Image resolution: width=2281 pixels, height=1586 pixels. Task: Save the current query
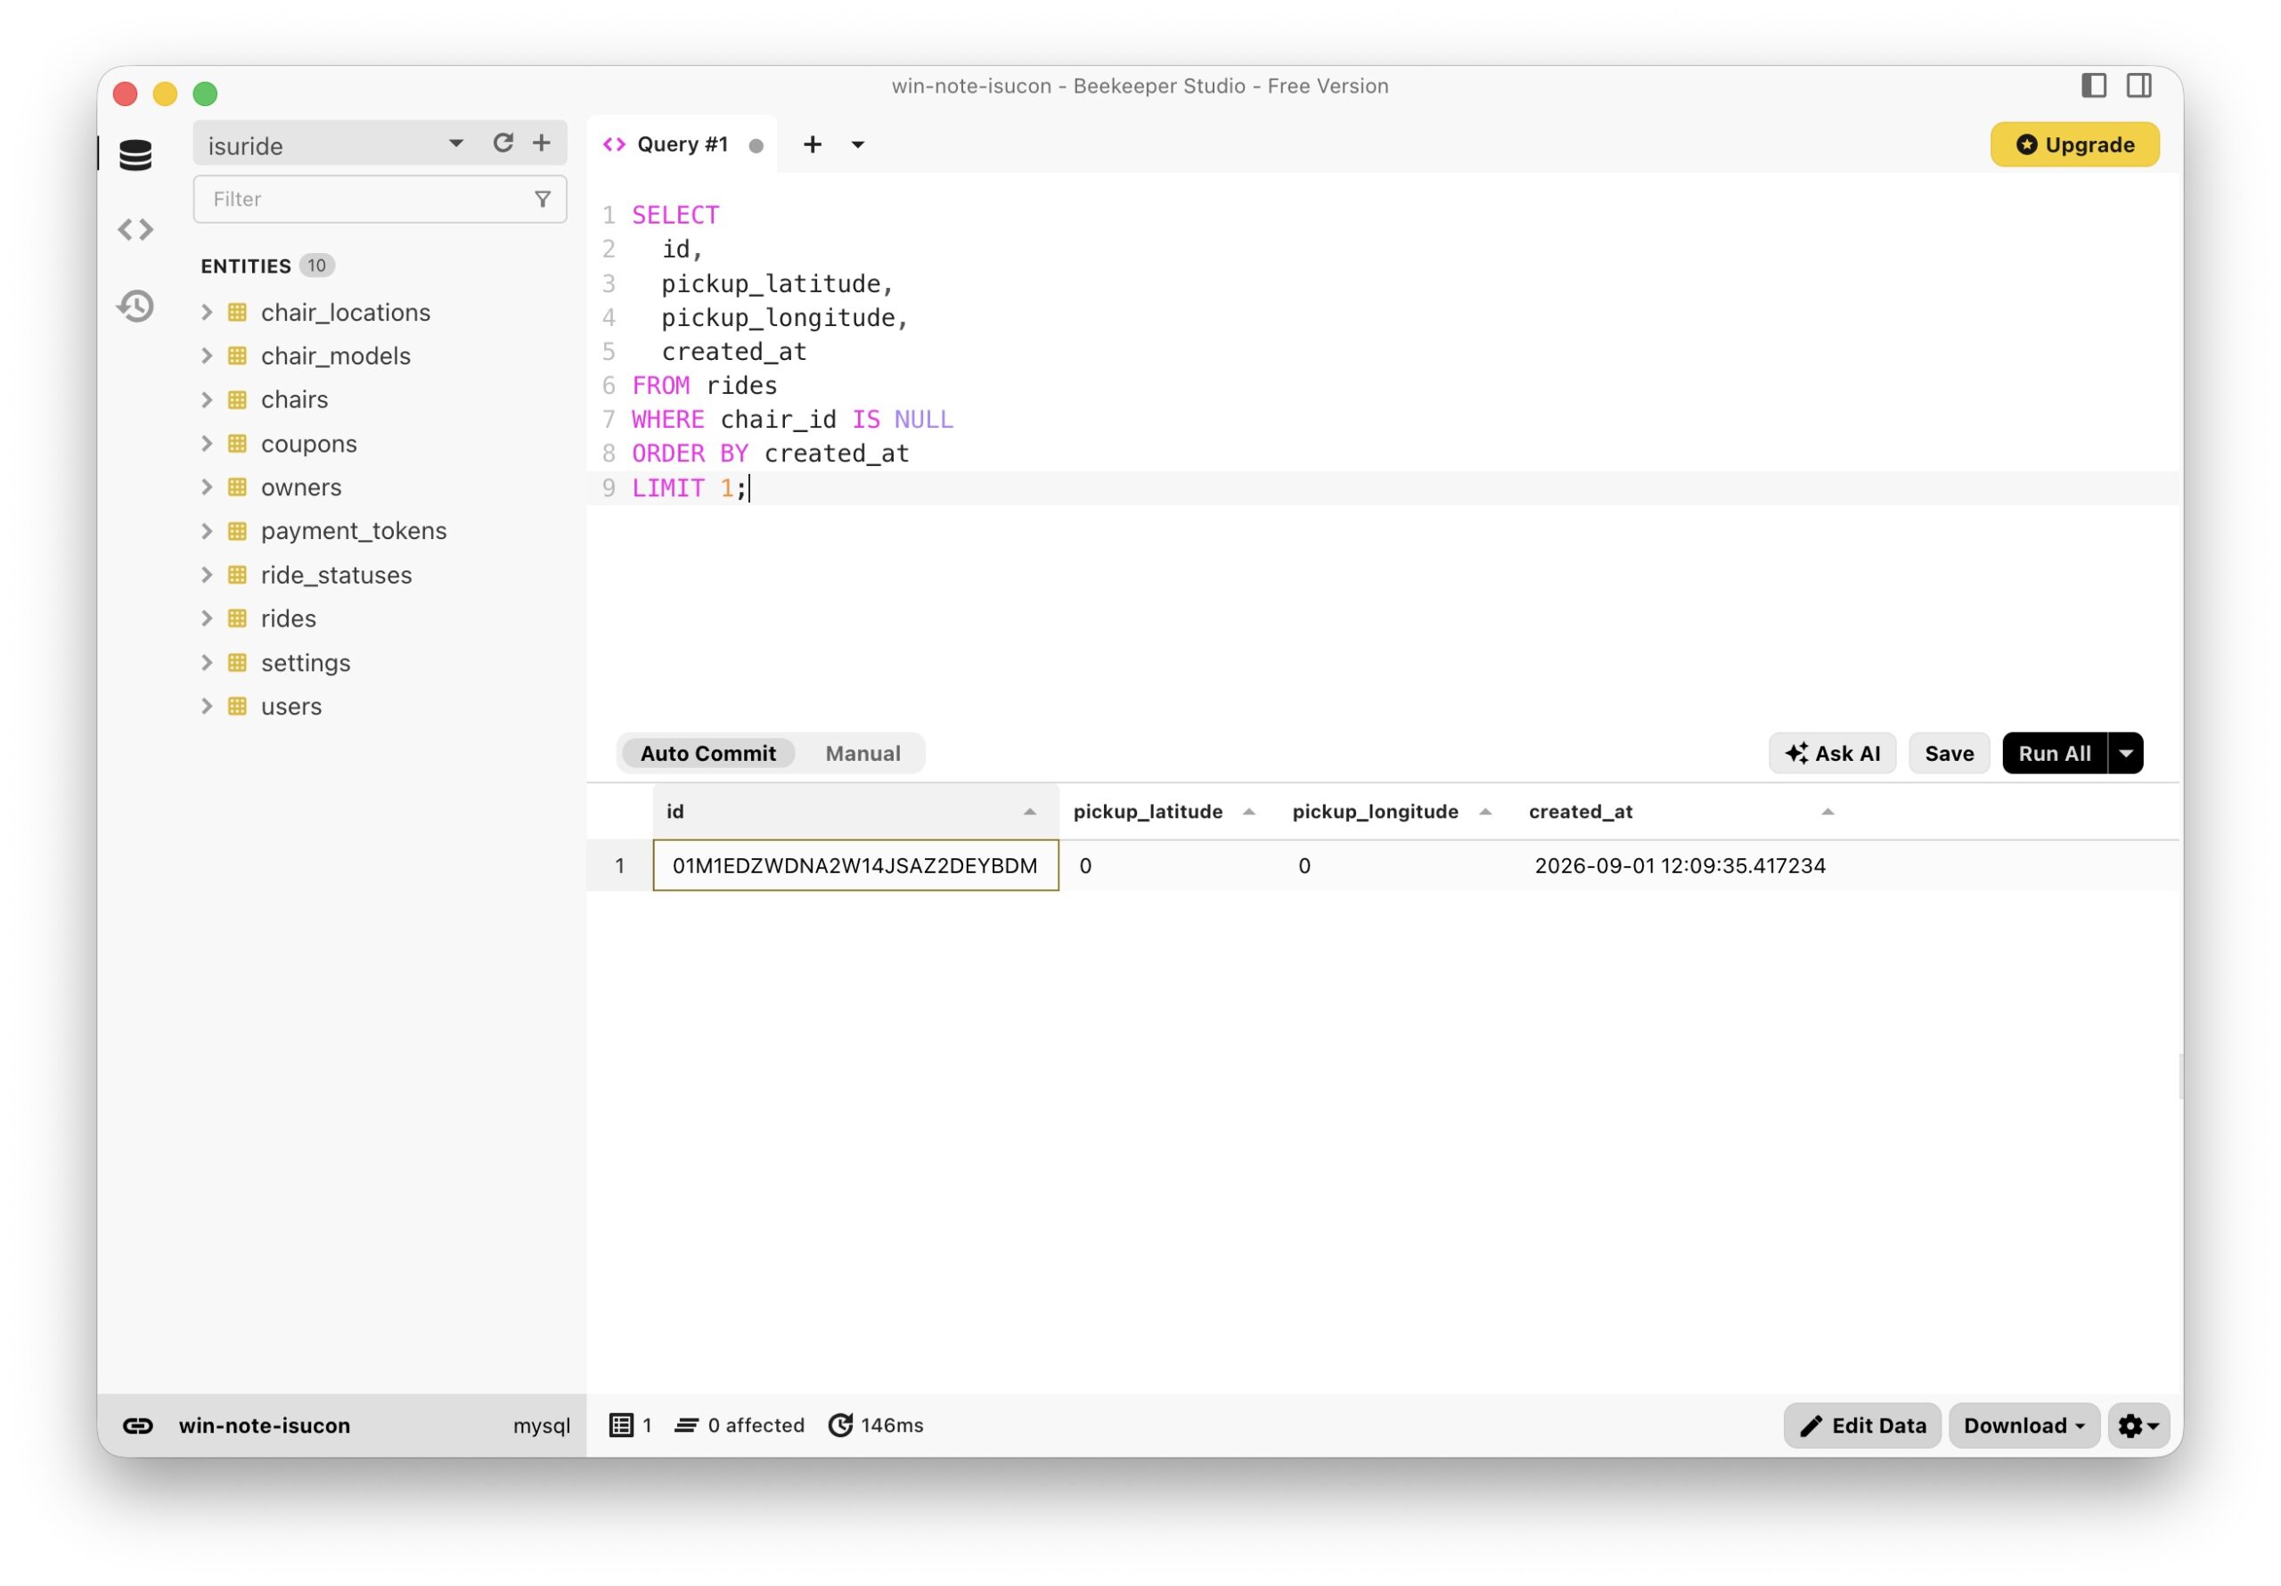tap(1948, 753)
